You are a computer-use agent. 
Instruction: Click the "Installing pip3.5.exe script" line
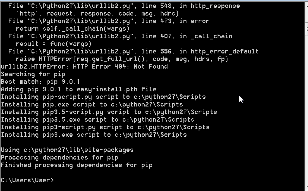(x=97, y=119)
